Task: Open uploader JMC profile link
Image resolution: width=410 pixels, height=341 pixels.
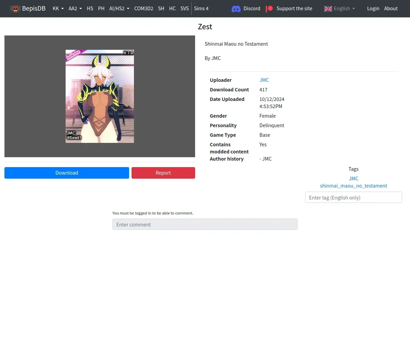Action: coord(264,80)
